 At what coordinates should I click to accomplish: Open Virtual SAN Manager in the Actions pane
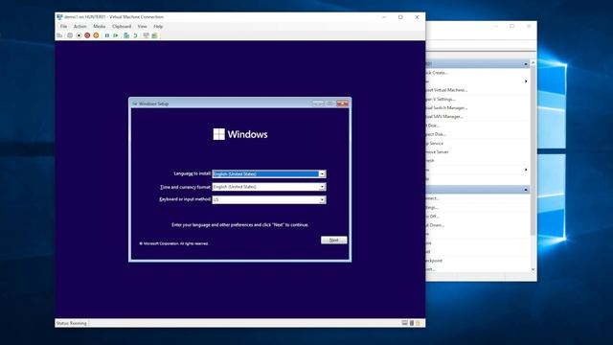(444, 117)
